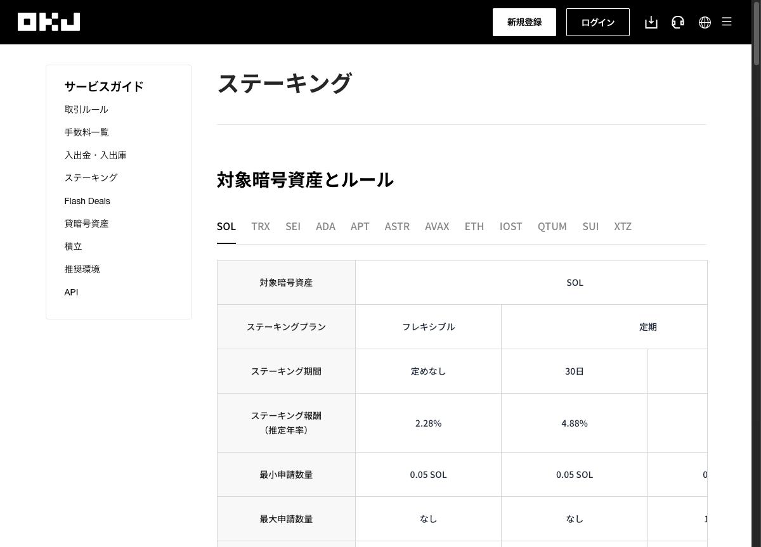Select the SOL tab
This screenshot has width=761, height=547.
coord(226,226)
